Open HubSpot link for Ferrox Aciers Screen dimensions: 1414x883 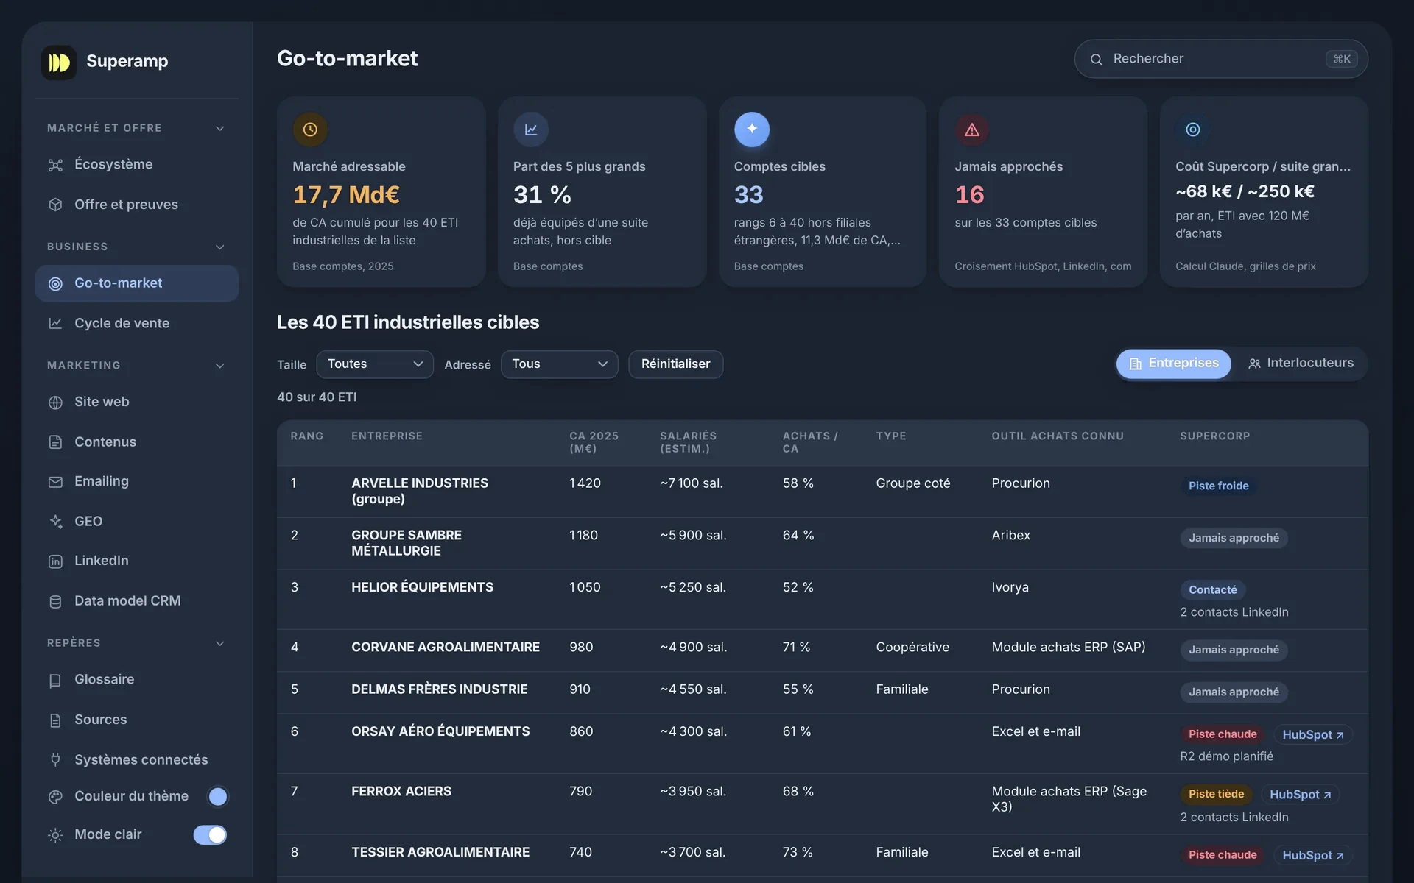1301,795
